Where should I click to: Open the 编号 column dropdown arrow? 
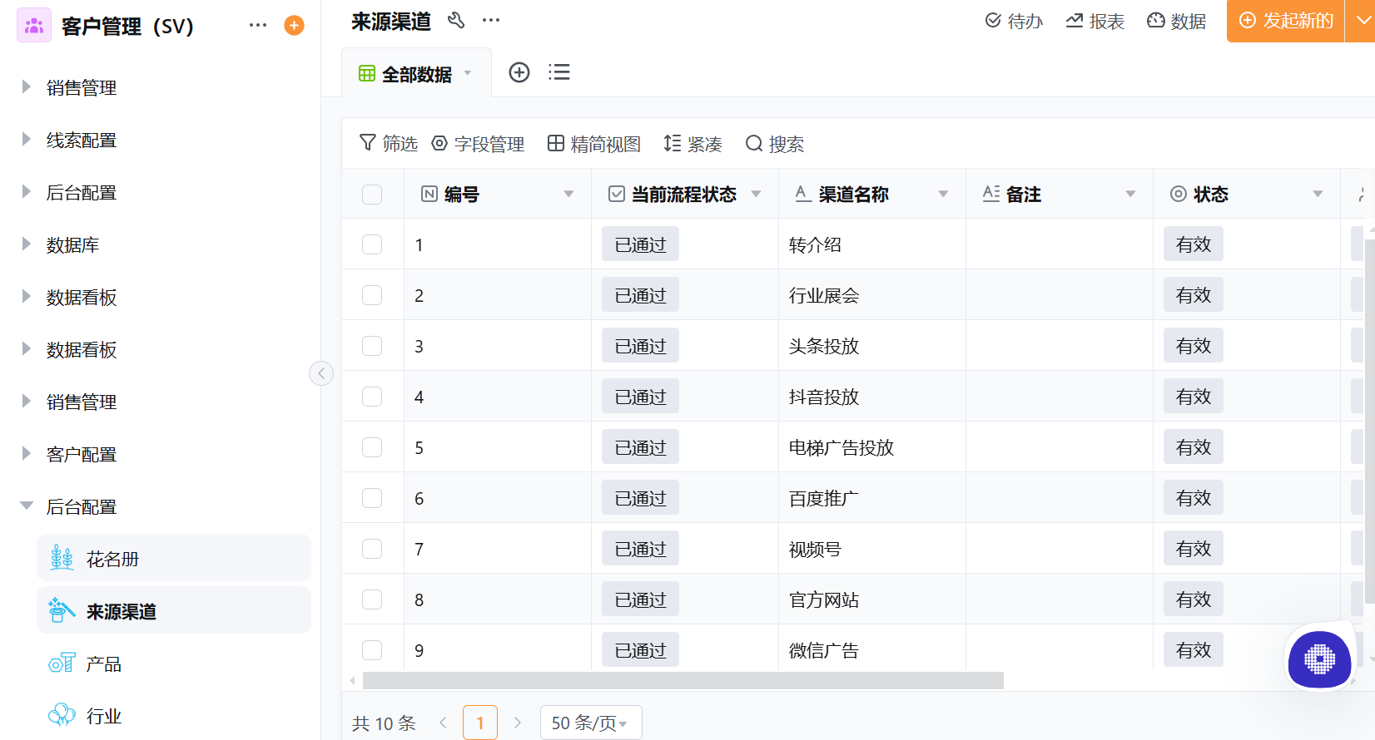point(568,194)
